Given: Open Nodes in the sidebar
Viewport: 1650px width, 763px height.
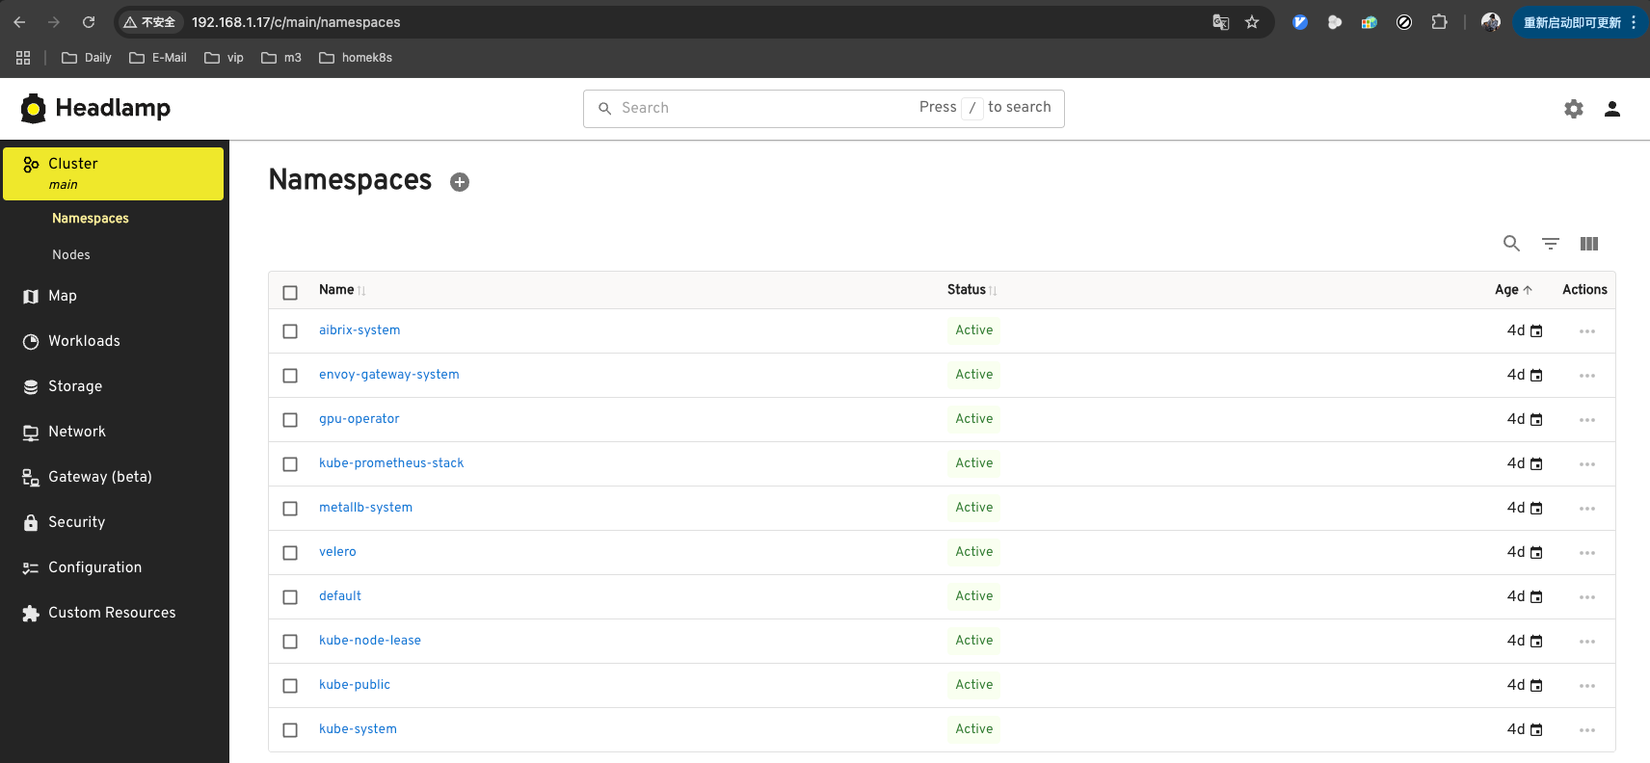Looking at the screenshot, I should pyautogui.click(x=71, y=255).
